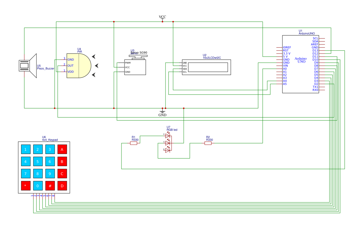This screenshot has width=355, height=251.
Task: Select the U6 4x4_Keypad label
Action: [x=50, y=138]
